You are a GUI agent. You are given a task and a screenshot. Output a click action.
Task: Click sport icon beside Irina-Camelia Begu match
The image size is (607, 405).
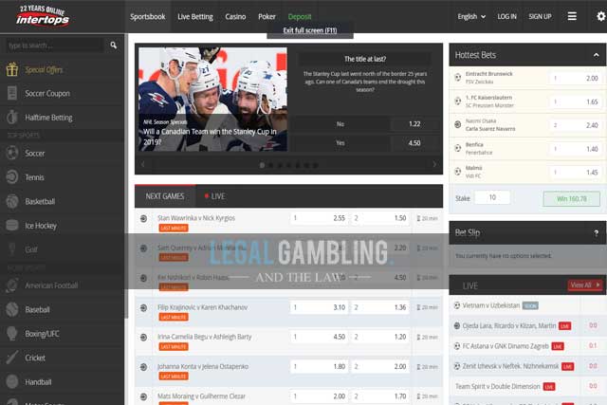[143, 338]
